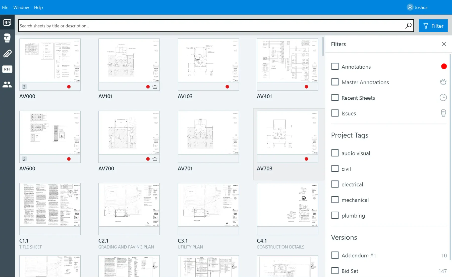
Task: Open the AV701 sheet thumbnail
Action: (208, 133)
